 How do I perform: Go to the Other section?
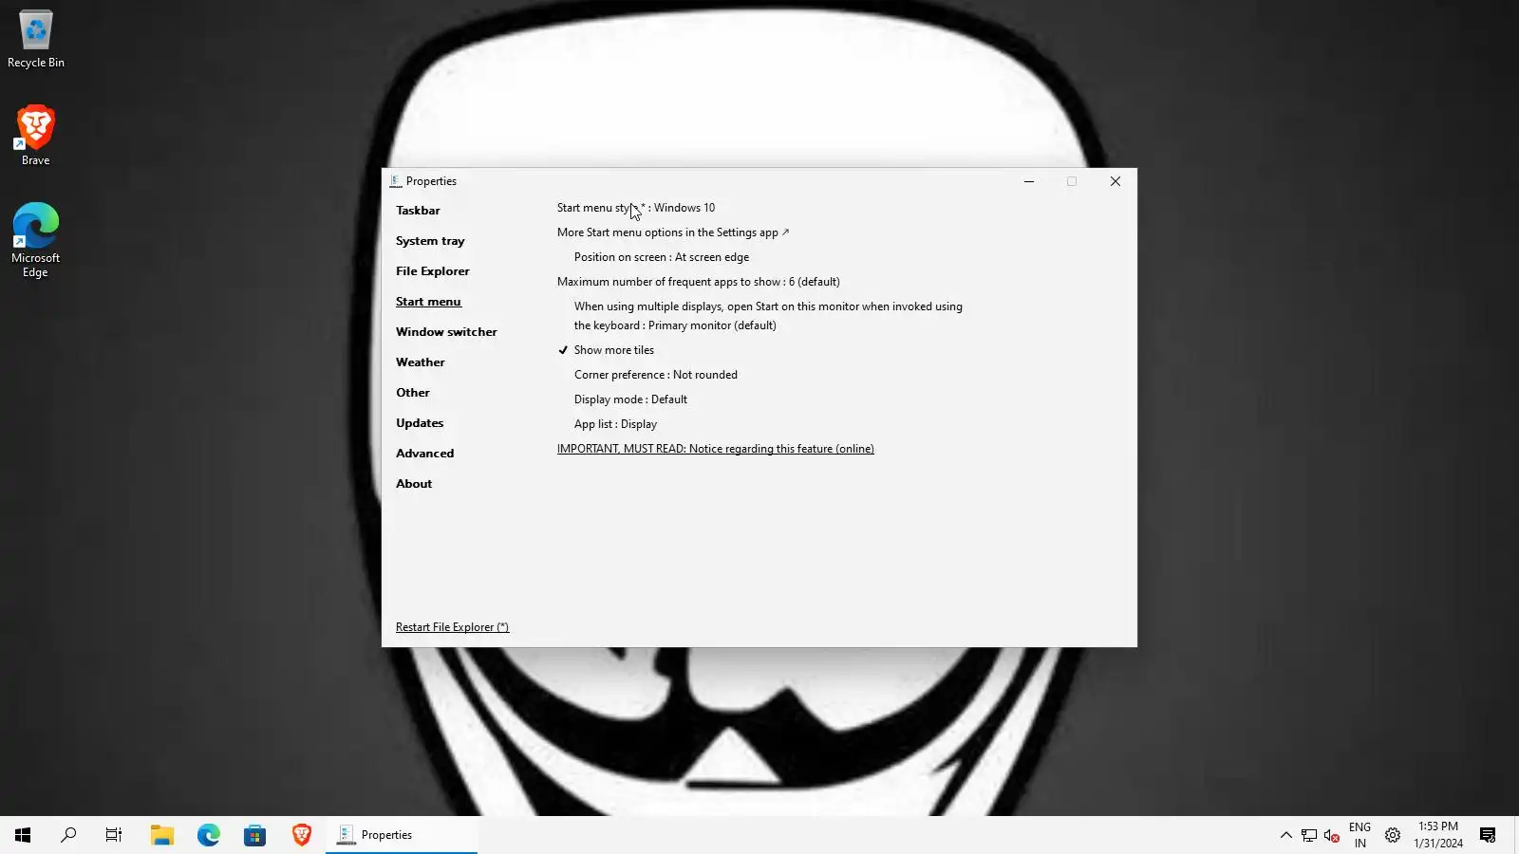point(412,393)
